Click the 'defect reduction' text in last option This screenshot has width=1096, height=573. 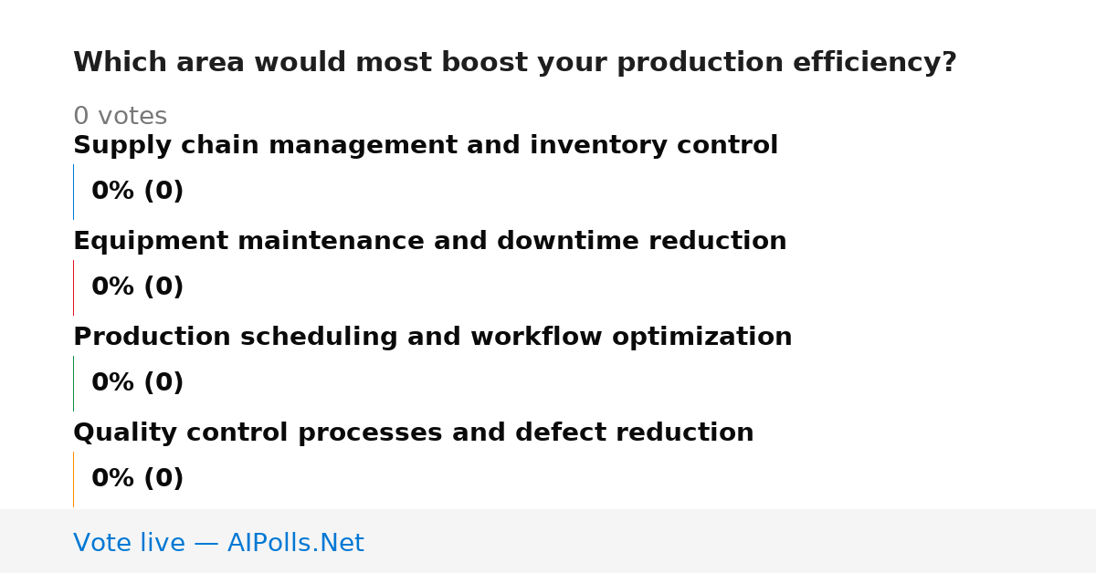(x=635, y=433)
